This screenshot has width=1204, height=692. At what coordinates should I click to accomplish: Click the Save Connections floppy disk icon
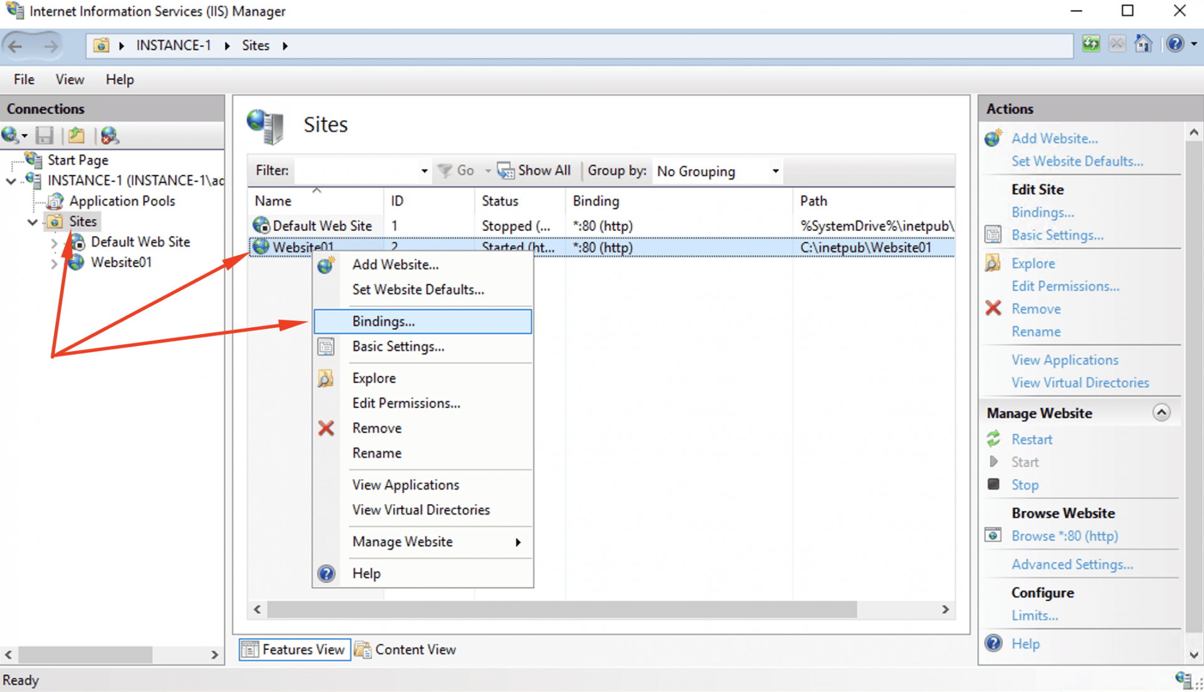pyautogui.click(x=44, y=135)
